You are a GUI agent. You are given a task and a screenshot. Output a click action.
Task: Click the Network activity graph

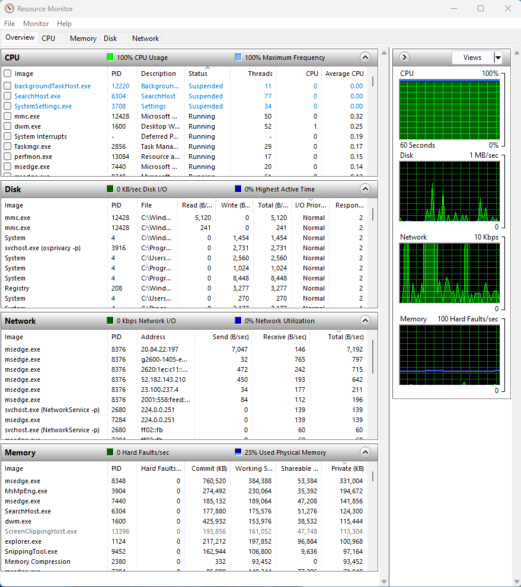click(x=449, y=273)
